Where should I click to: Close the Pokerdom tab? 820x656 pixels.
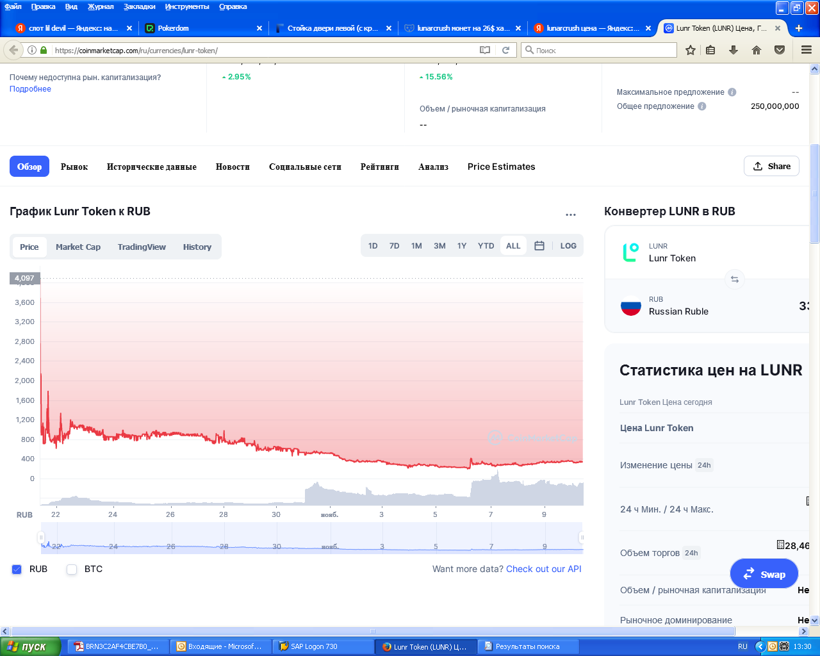pyautogui.click(x=259, y=28)
